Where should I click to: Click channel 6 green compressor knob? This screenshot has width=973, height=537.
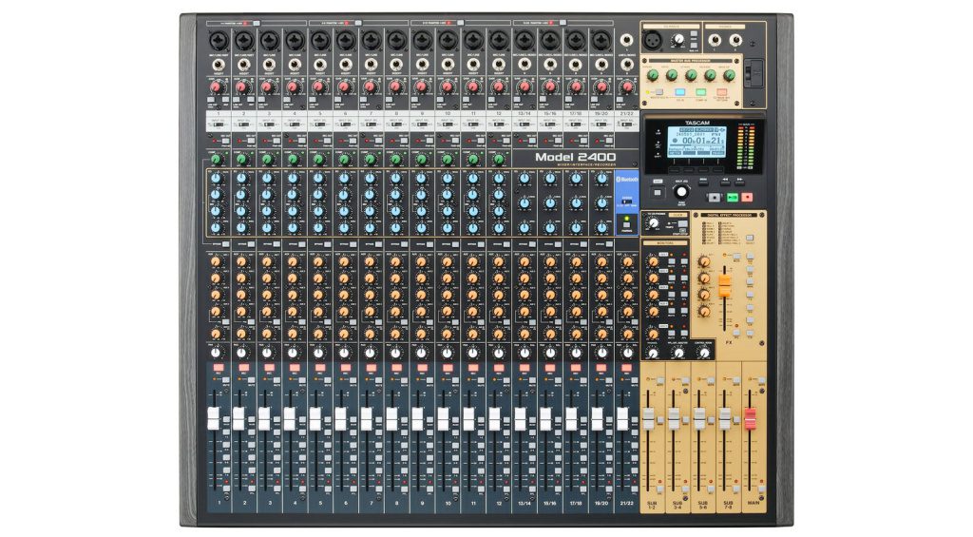coord(344,159)
